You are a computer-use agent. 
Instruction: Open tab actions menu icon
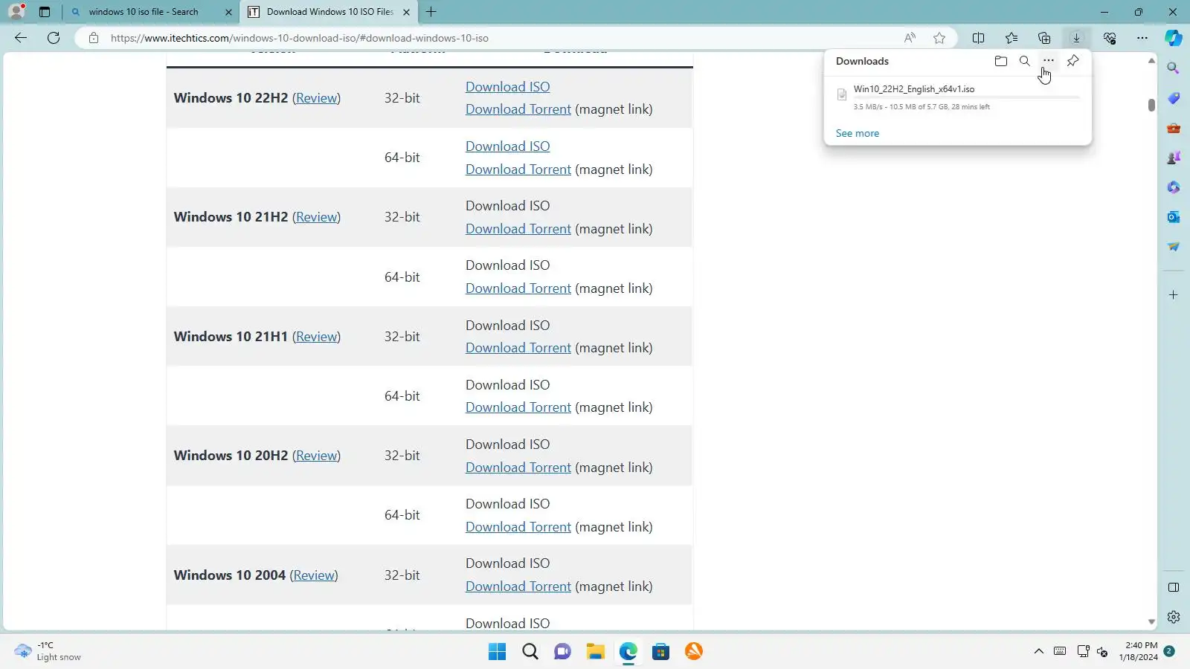[45, 12]
